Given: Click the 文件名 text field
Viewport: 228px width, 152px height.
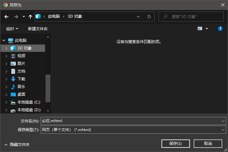Looking at the screenshot, I should coord(131,121).
